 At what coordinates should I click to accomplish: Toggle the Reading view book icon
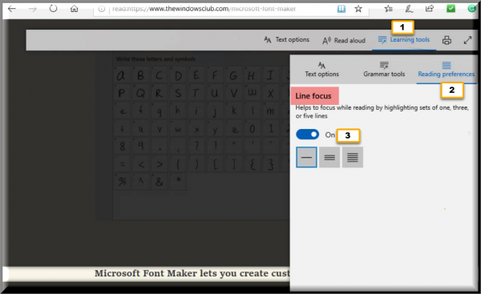pyautogui.click(x=342, y=9)
